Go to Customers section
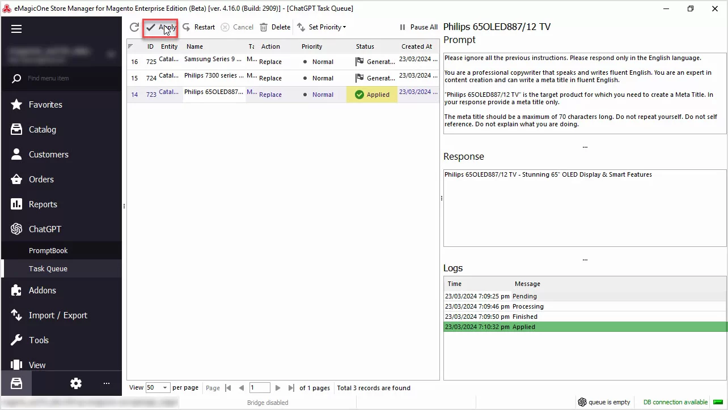 pyautogui.click(x=61, y=154)
